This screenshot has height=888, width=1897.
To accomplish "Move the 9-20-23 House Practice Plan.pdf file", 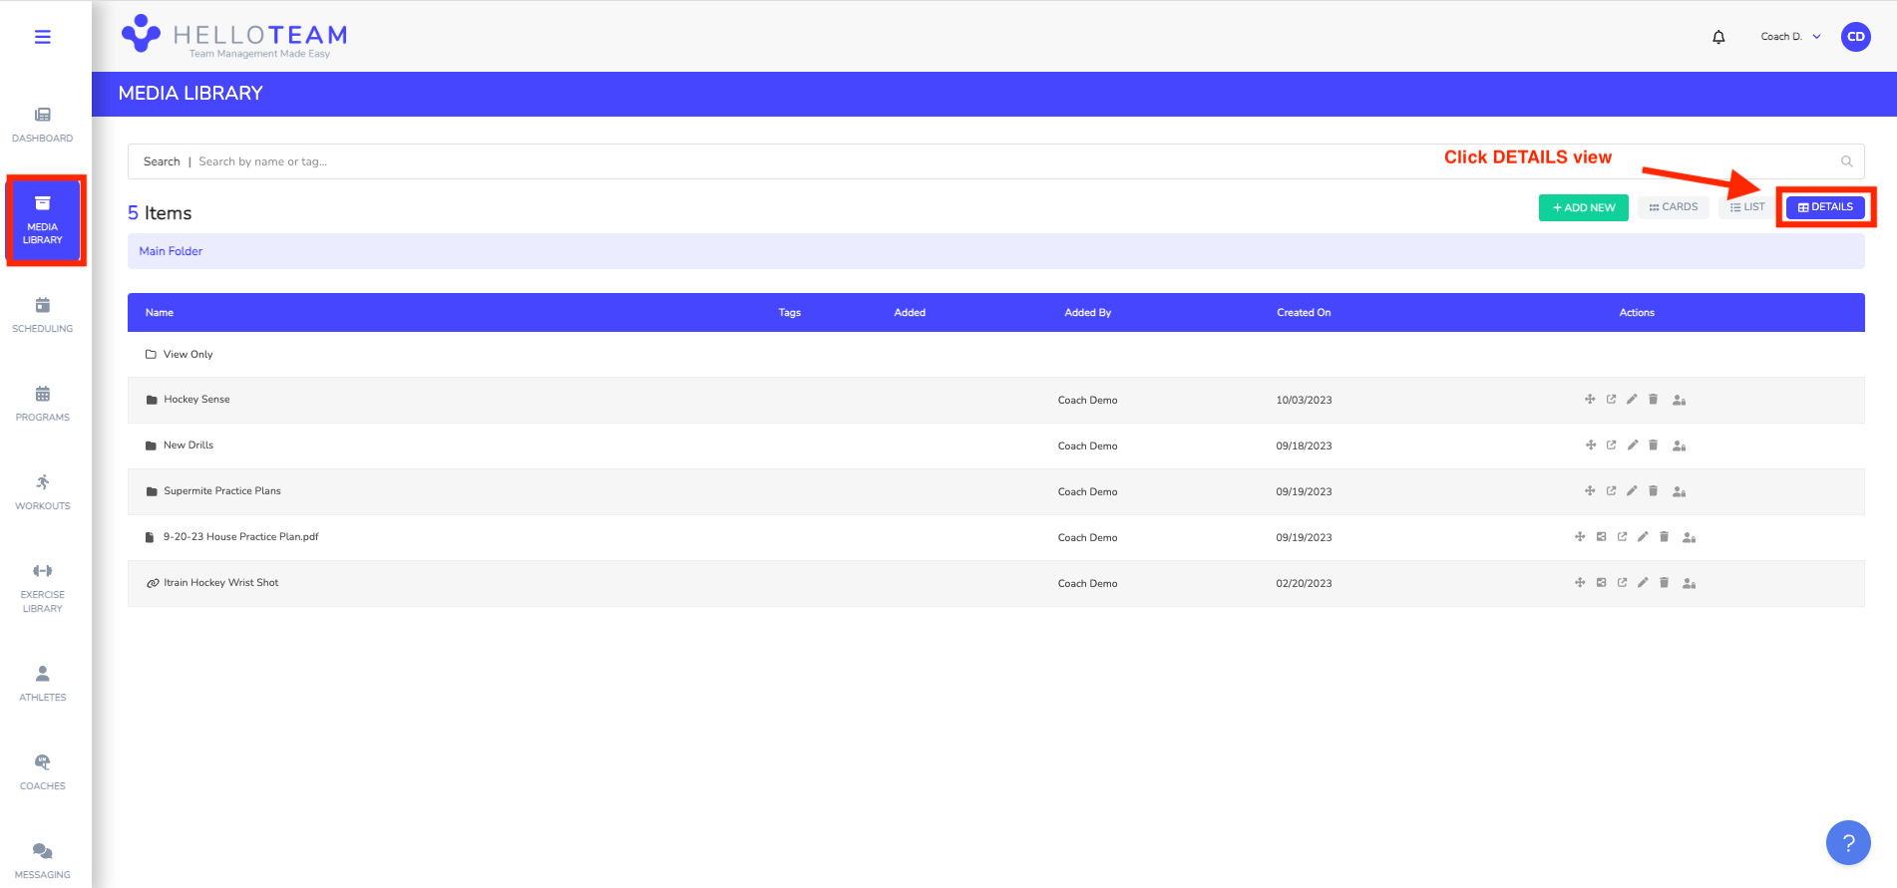I will (x=1580, y=537).
